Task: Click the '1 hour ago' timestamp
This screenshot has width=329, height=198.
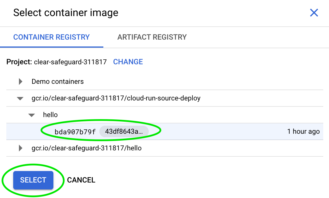Action: [303, 131]
